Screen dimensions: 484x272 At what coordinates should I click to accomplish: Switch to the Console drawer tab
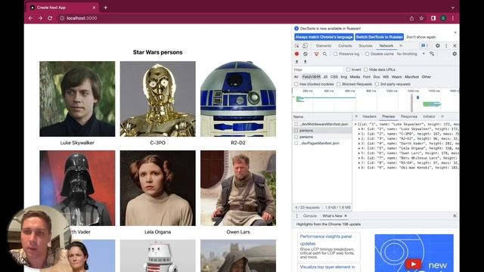[310, 216]
